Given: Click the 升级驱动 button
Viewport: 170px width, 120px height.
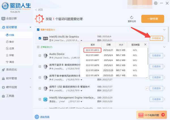Looking at the screenshot, I should pos(156,38).
